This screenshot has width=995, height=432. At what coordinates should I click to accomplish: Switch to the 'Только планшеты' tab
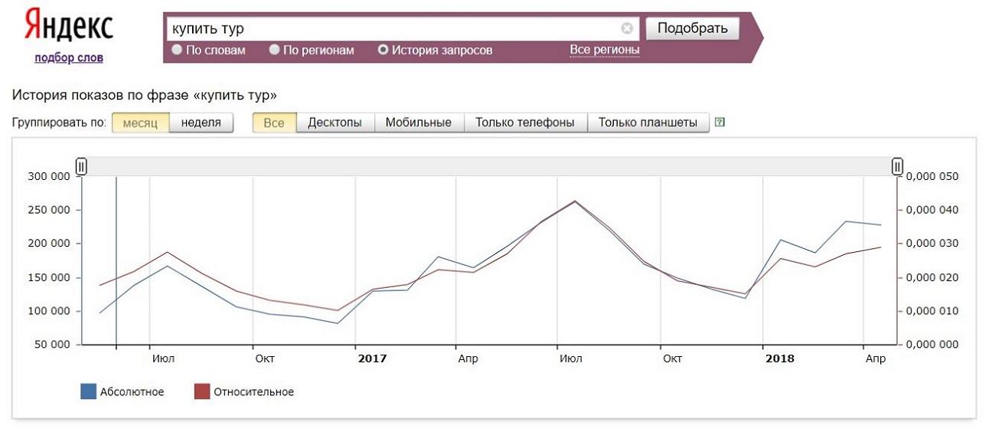[648, 123]
